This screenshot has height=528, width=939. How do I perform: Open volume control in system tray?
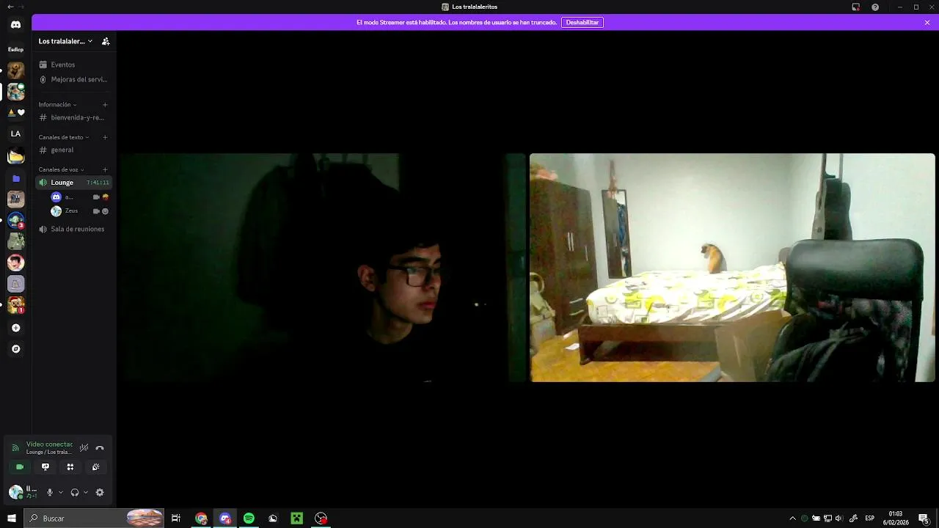click(838, 518)
